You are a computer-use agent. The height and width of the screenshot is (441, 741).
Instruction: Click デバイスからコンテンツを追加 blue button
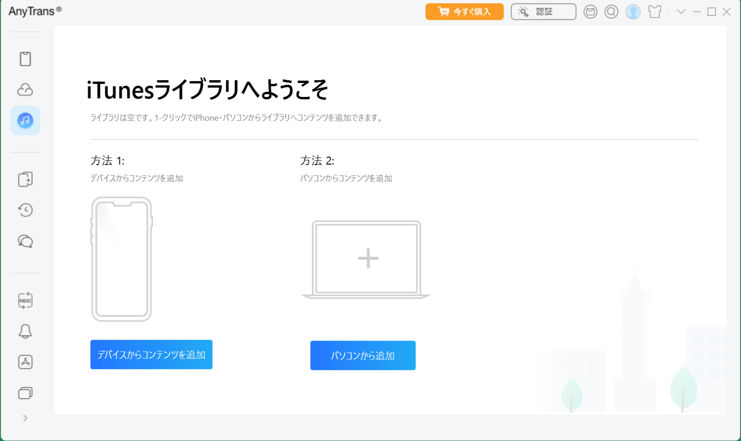coord(151,354)
